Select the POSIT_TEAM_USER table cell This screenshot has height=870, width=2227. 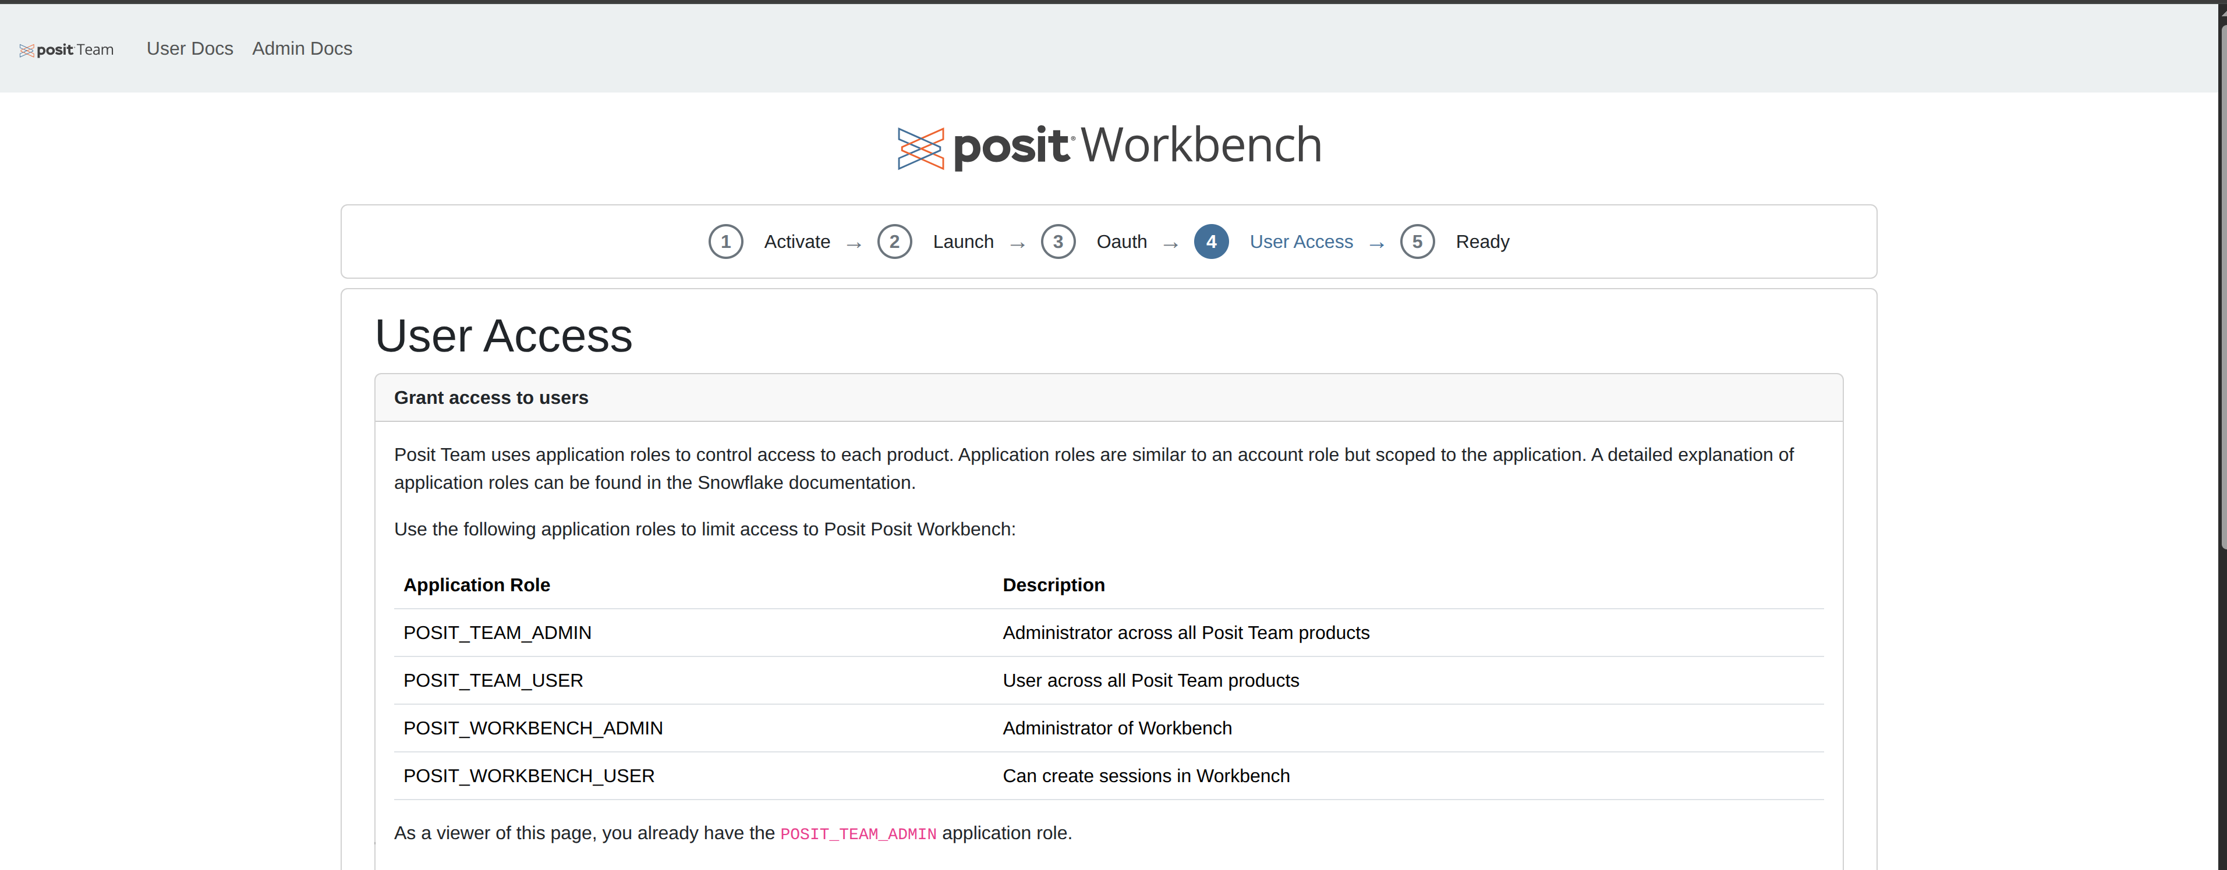(493, 680)
